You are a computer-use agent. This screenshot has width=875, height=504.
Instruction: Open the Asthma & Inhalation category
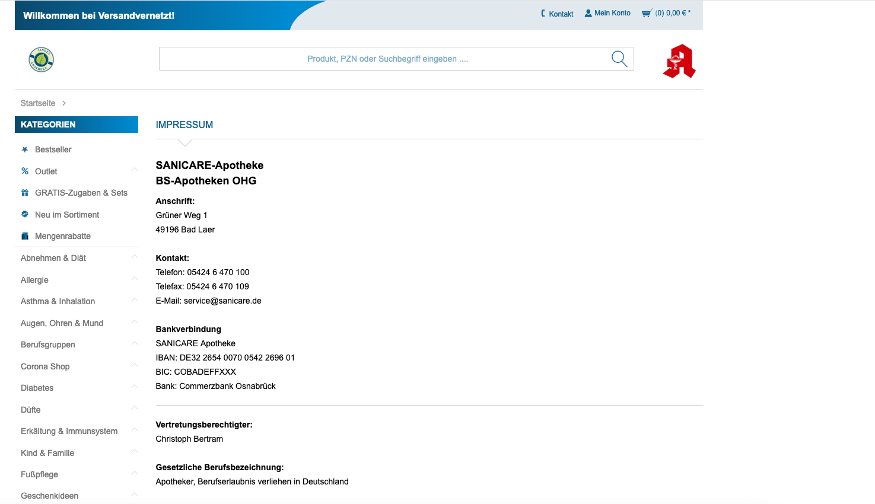[58, 301]
